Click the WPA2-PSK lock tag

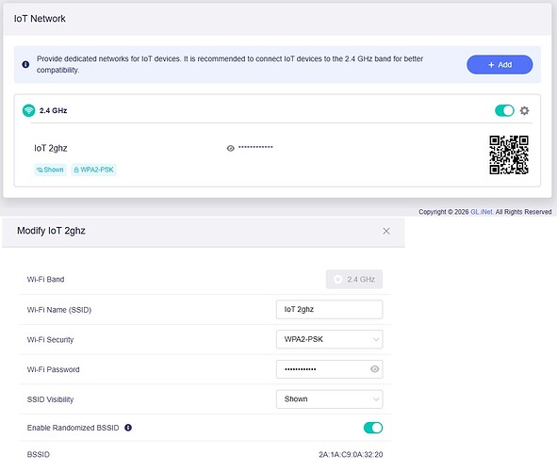(x=93, y=170)
